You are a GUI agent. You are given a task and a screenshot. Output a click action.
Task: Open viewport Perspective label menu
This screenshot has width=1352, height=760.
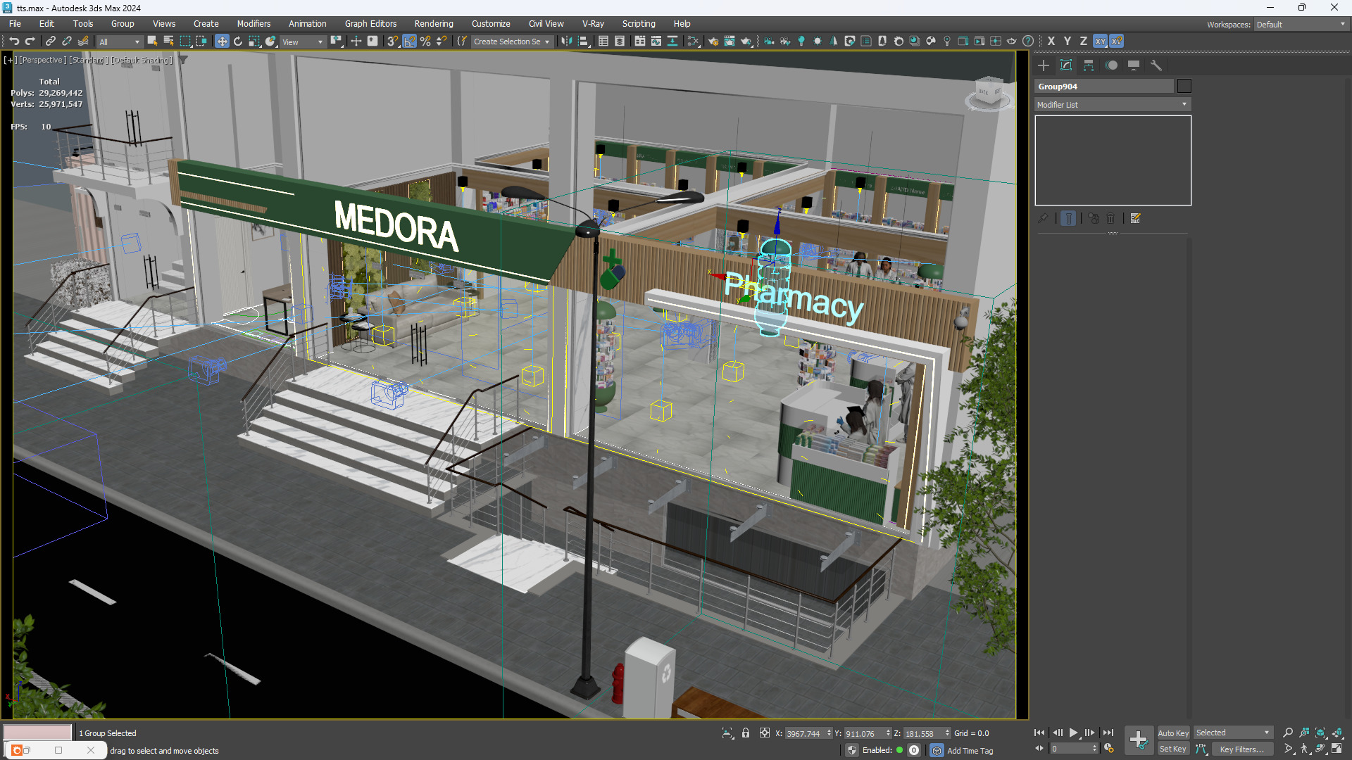(x=43, y=60)
